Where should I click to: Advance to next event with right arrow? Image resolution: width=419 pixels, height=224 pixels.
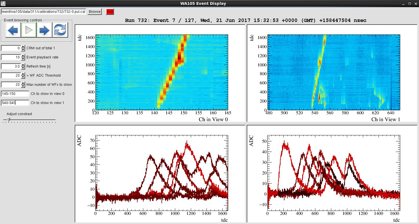click(44, 30)
